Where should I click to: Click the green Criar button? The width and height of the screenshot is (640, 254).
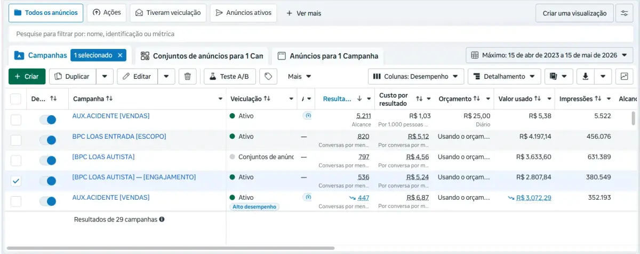coord(27,77)
